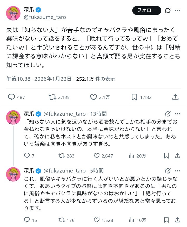187x227 pixels.
Task: Open the main post author's profile avatar
Action: (x=13, y=13)
